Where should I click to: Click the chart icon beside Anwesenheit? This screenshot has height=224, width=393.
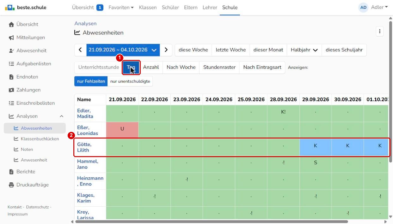coord(16,160)
